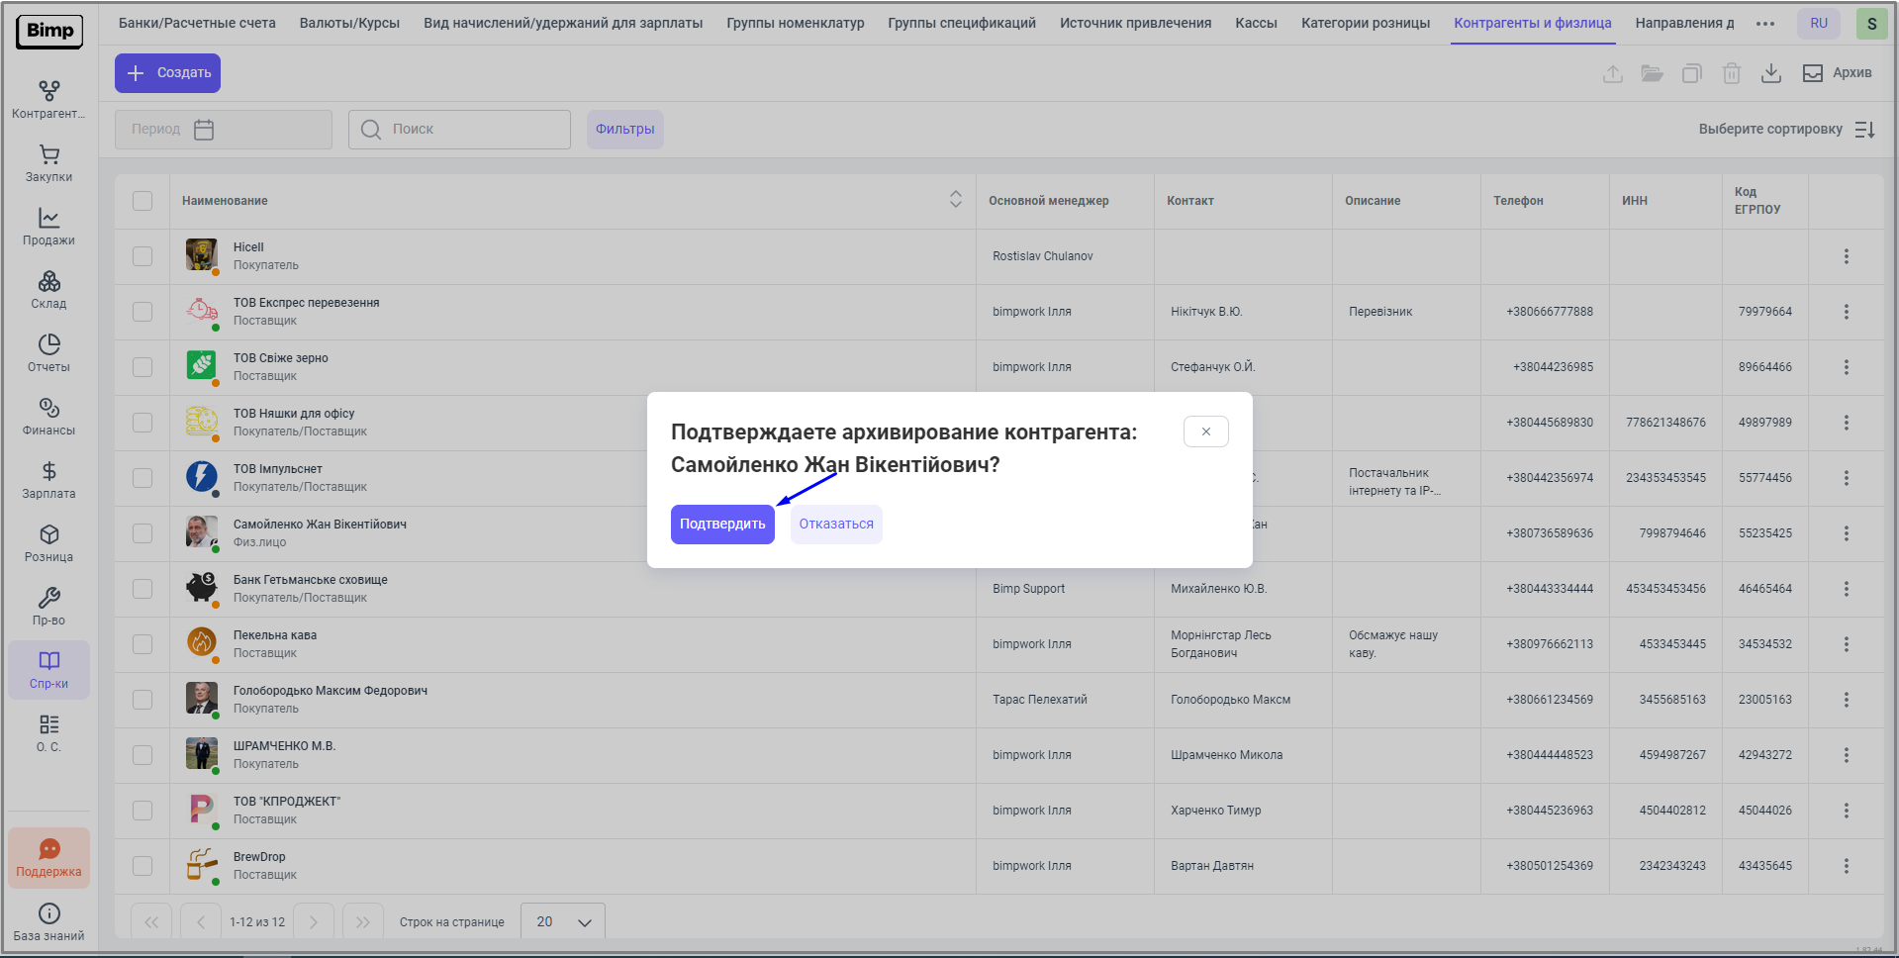This screenshot has width=1899, height=958.
Task: Open the Зарплата payroll section
Action: click(x=48, y=480)
